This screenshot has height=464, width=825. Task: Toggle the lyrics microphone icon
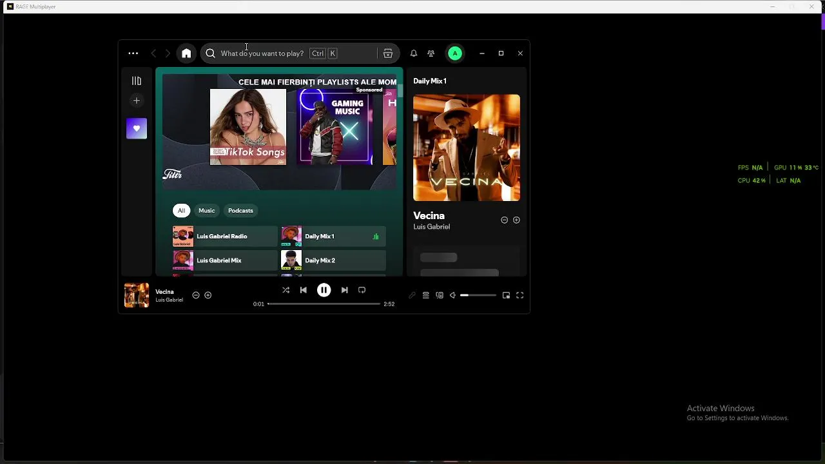(x=412, y=295)
